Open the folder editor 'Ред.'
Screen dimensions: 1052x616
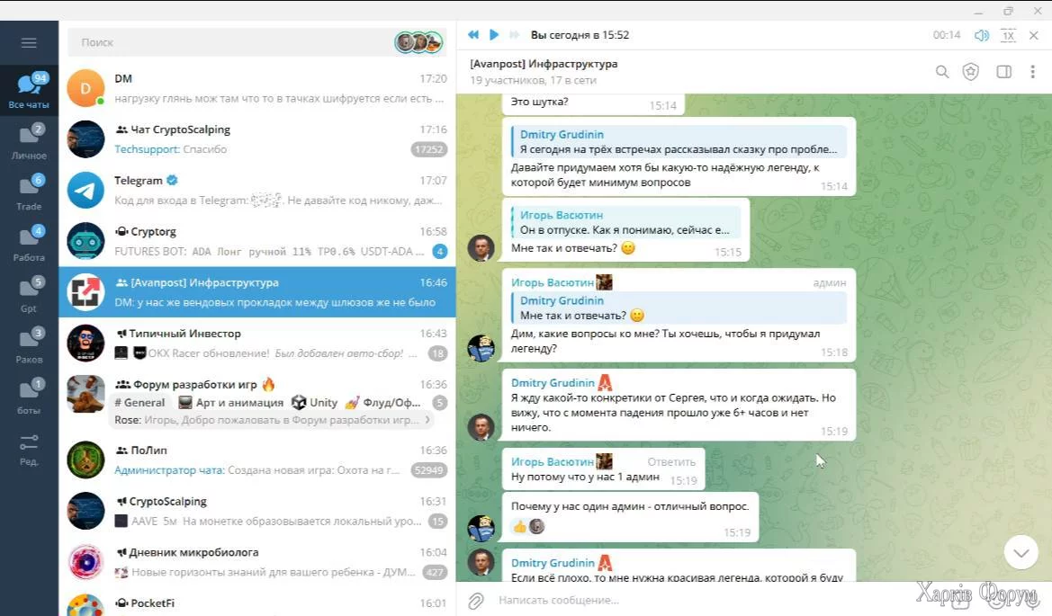29,449
